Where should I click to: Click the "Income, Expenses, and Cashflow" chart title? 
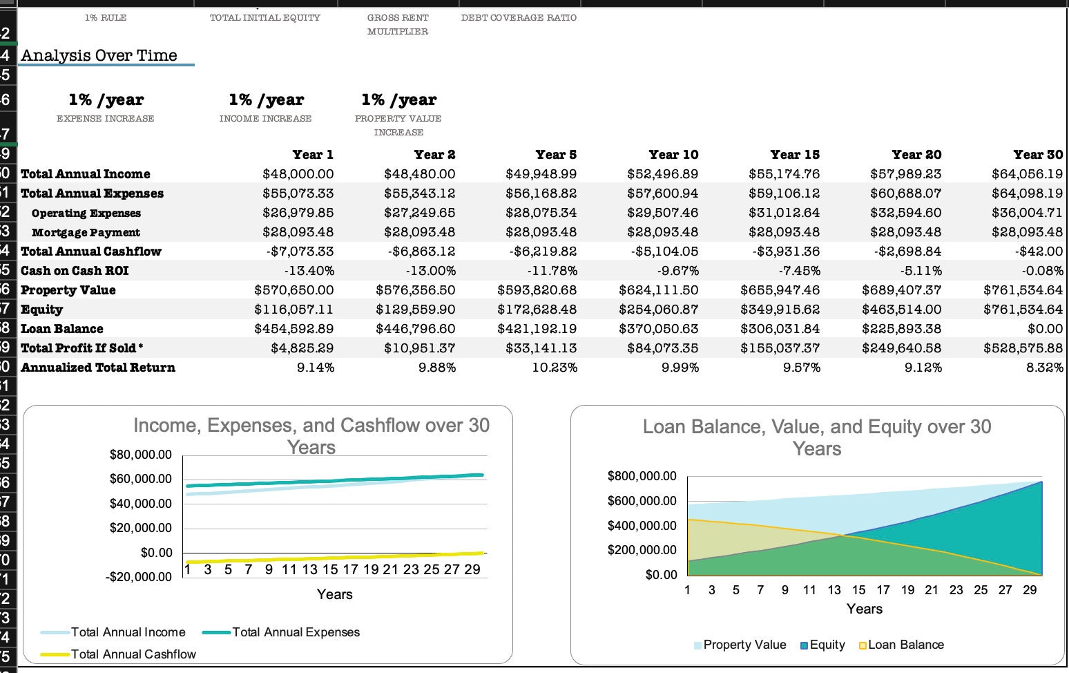[x=311, y=435]
